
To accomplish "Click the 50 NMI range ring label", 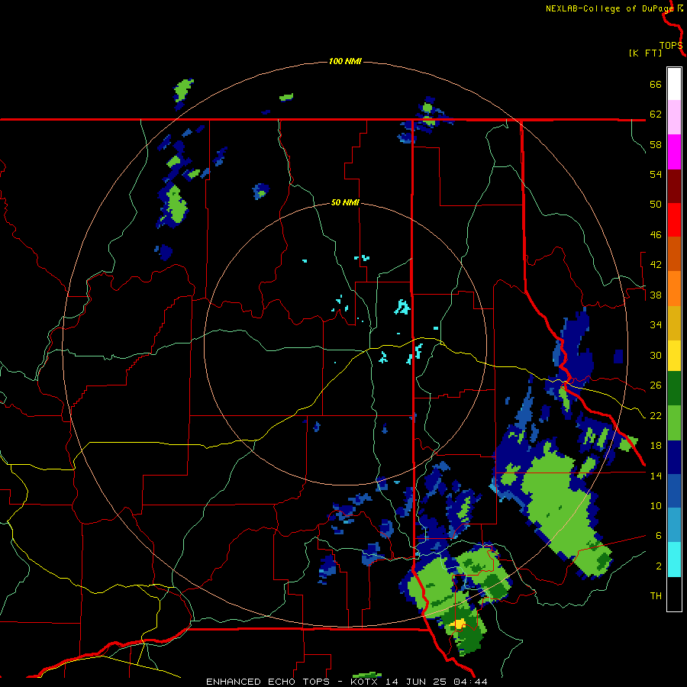I will point(345,202).
